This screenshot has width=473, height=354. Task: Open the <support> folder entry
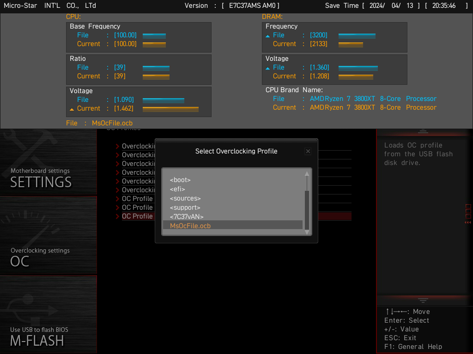click(x=185, y=207)
